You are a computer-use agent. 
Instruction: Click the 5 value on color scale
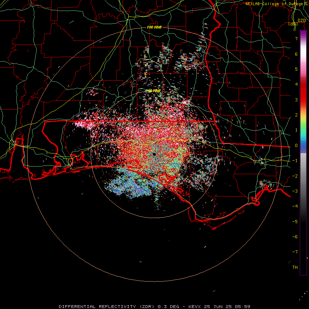[x=296, y=69]
